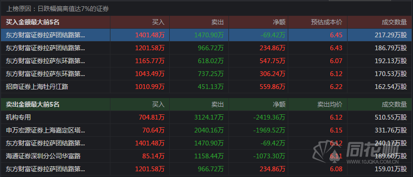Click the buy amount 1165.77万

coord(150,61)
